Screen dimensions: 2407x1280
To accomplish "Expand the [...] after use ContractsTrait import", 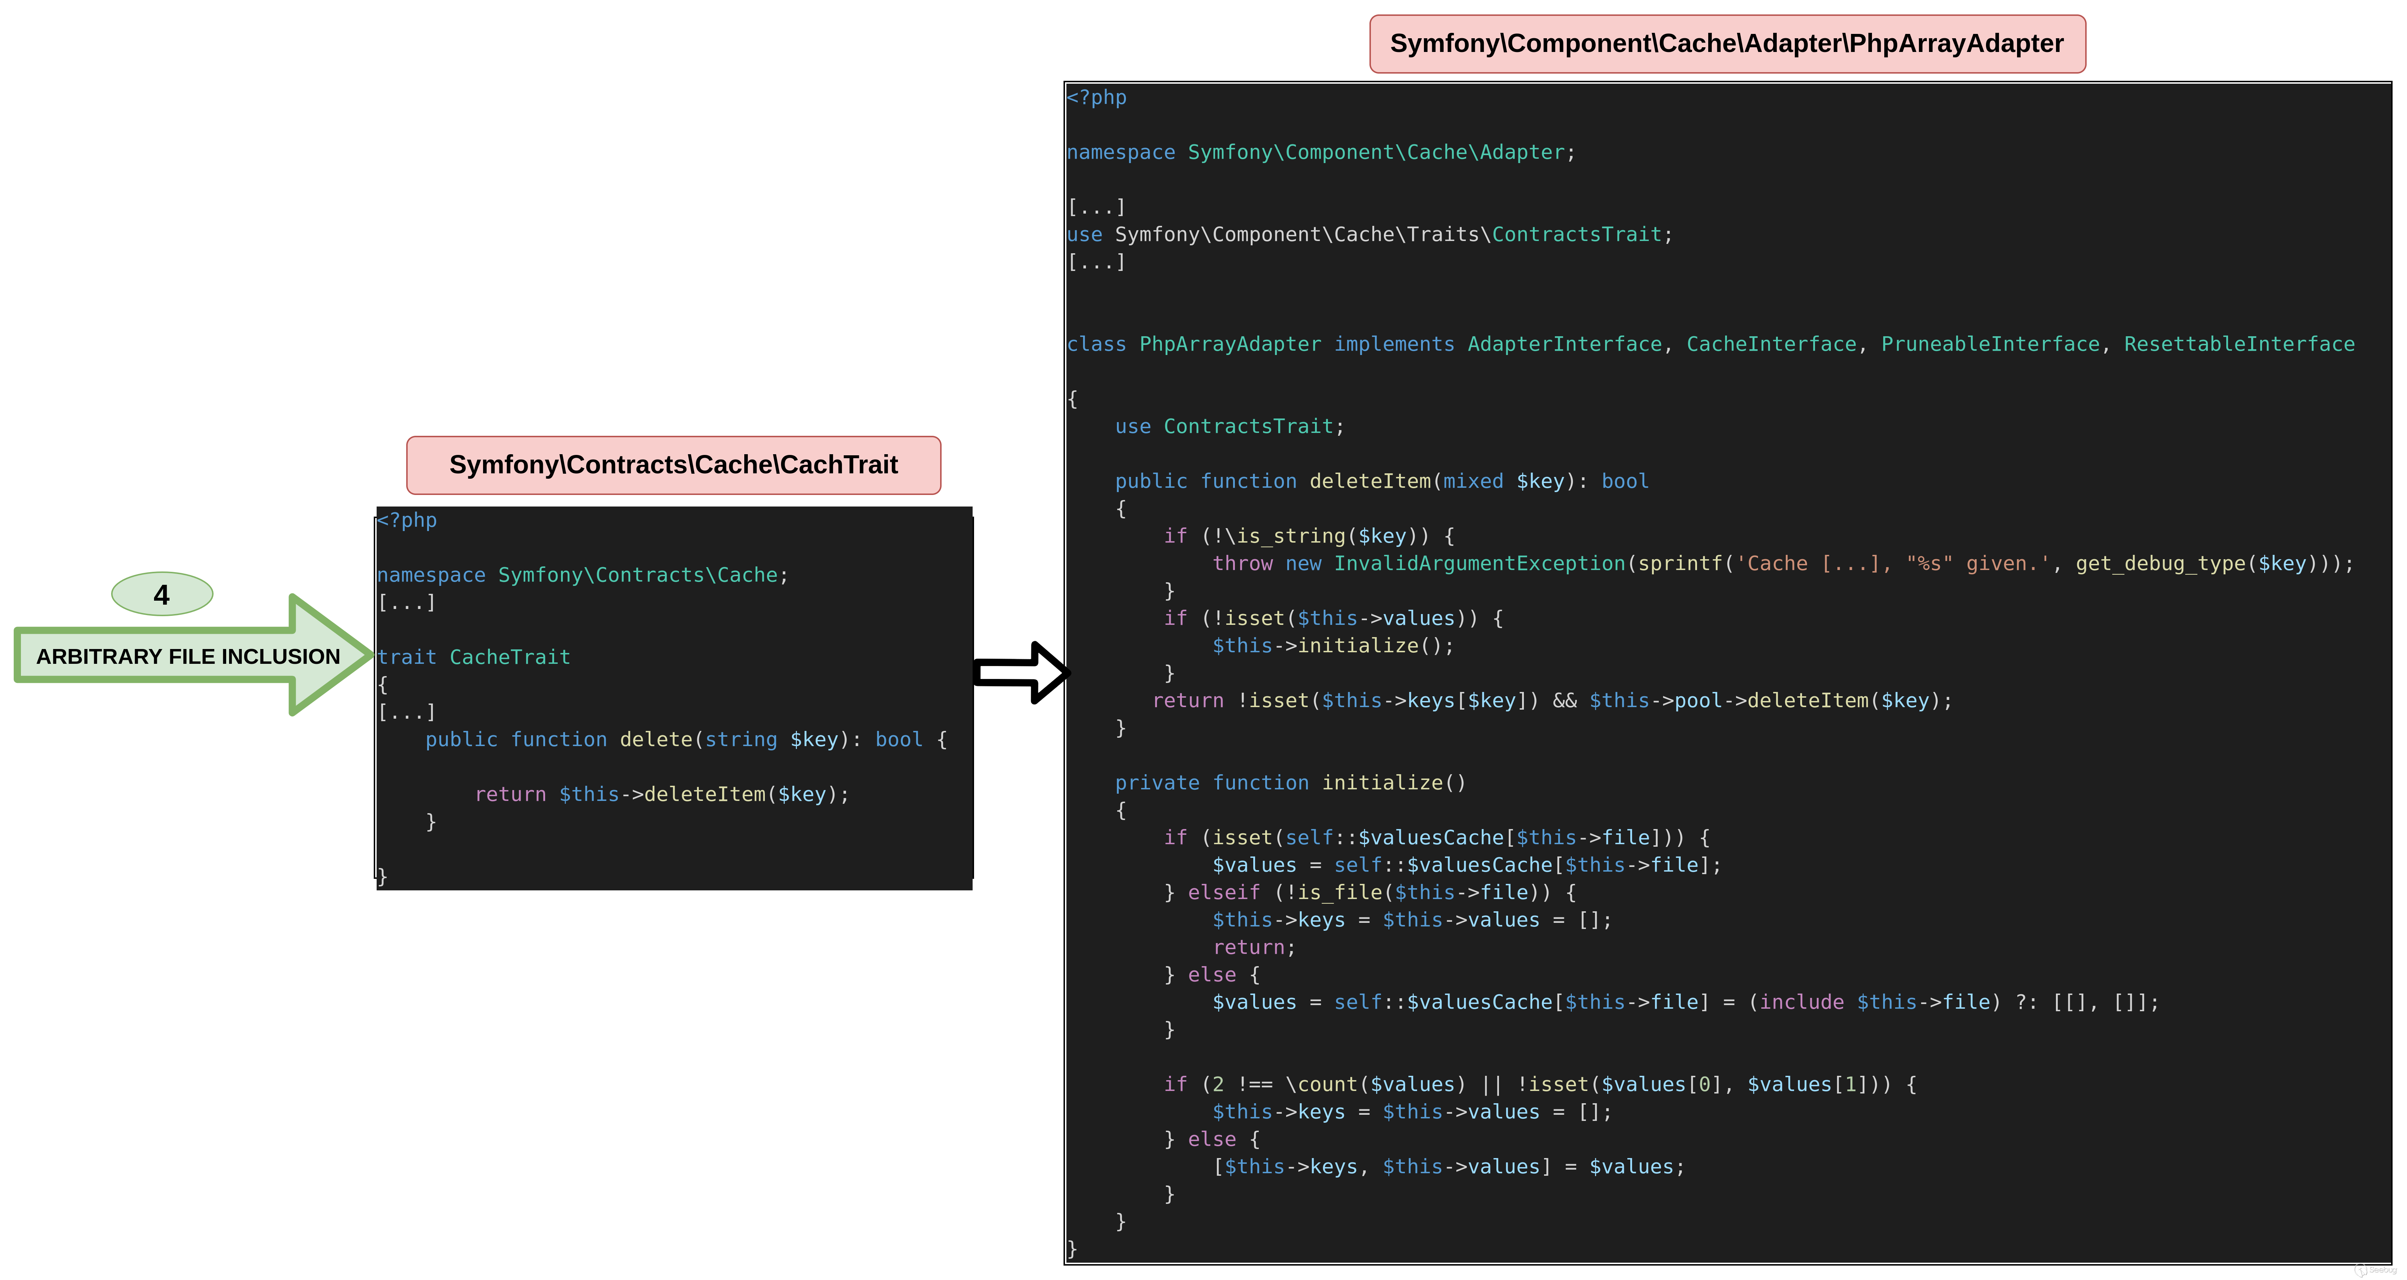I will click(1095, 262).
